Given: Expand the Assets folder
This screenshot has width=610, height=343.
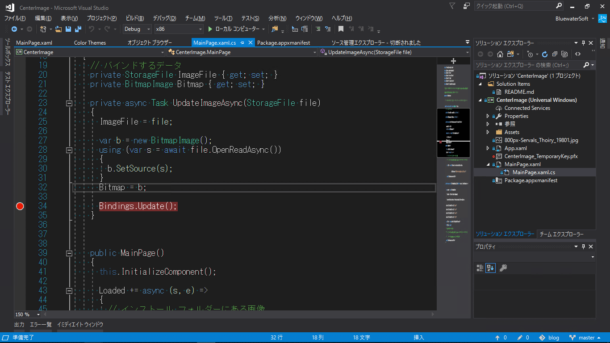Looking at the screenshot, I should pos(487,132).
